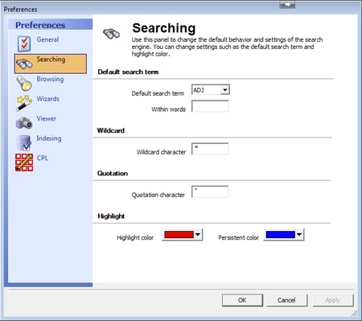Viewport: 362px width, 321px height.
Task: Click the red Highlight color swatch
Action: coord(179,235)
